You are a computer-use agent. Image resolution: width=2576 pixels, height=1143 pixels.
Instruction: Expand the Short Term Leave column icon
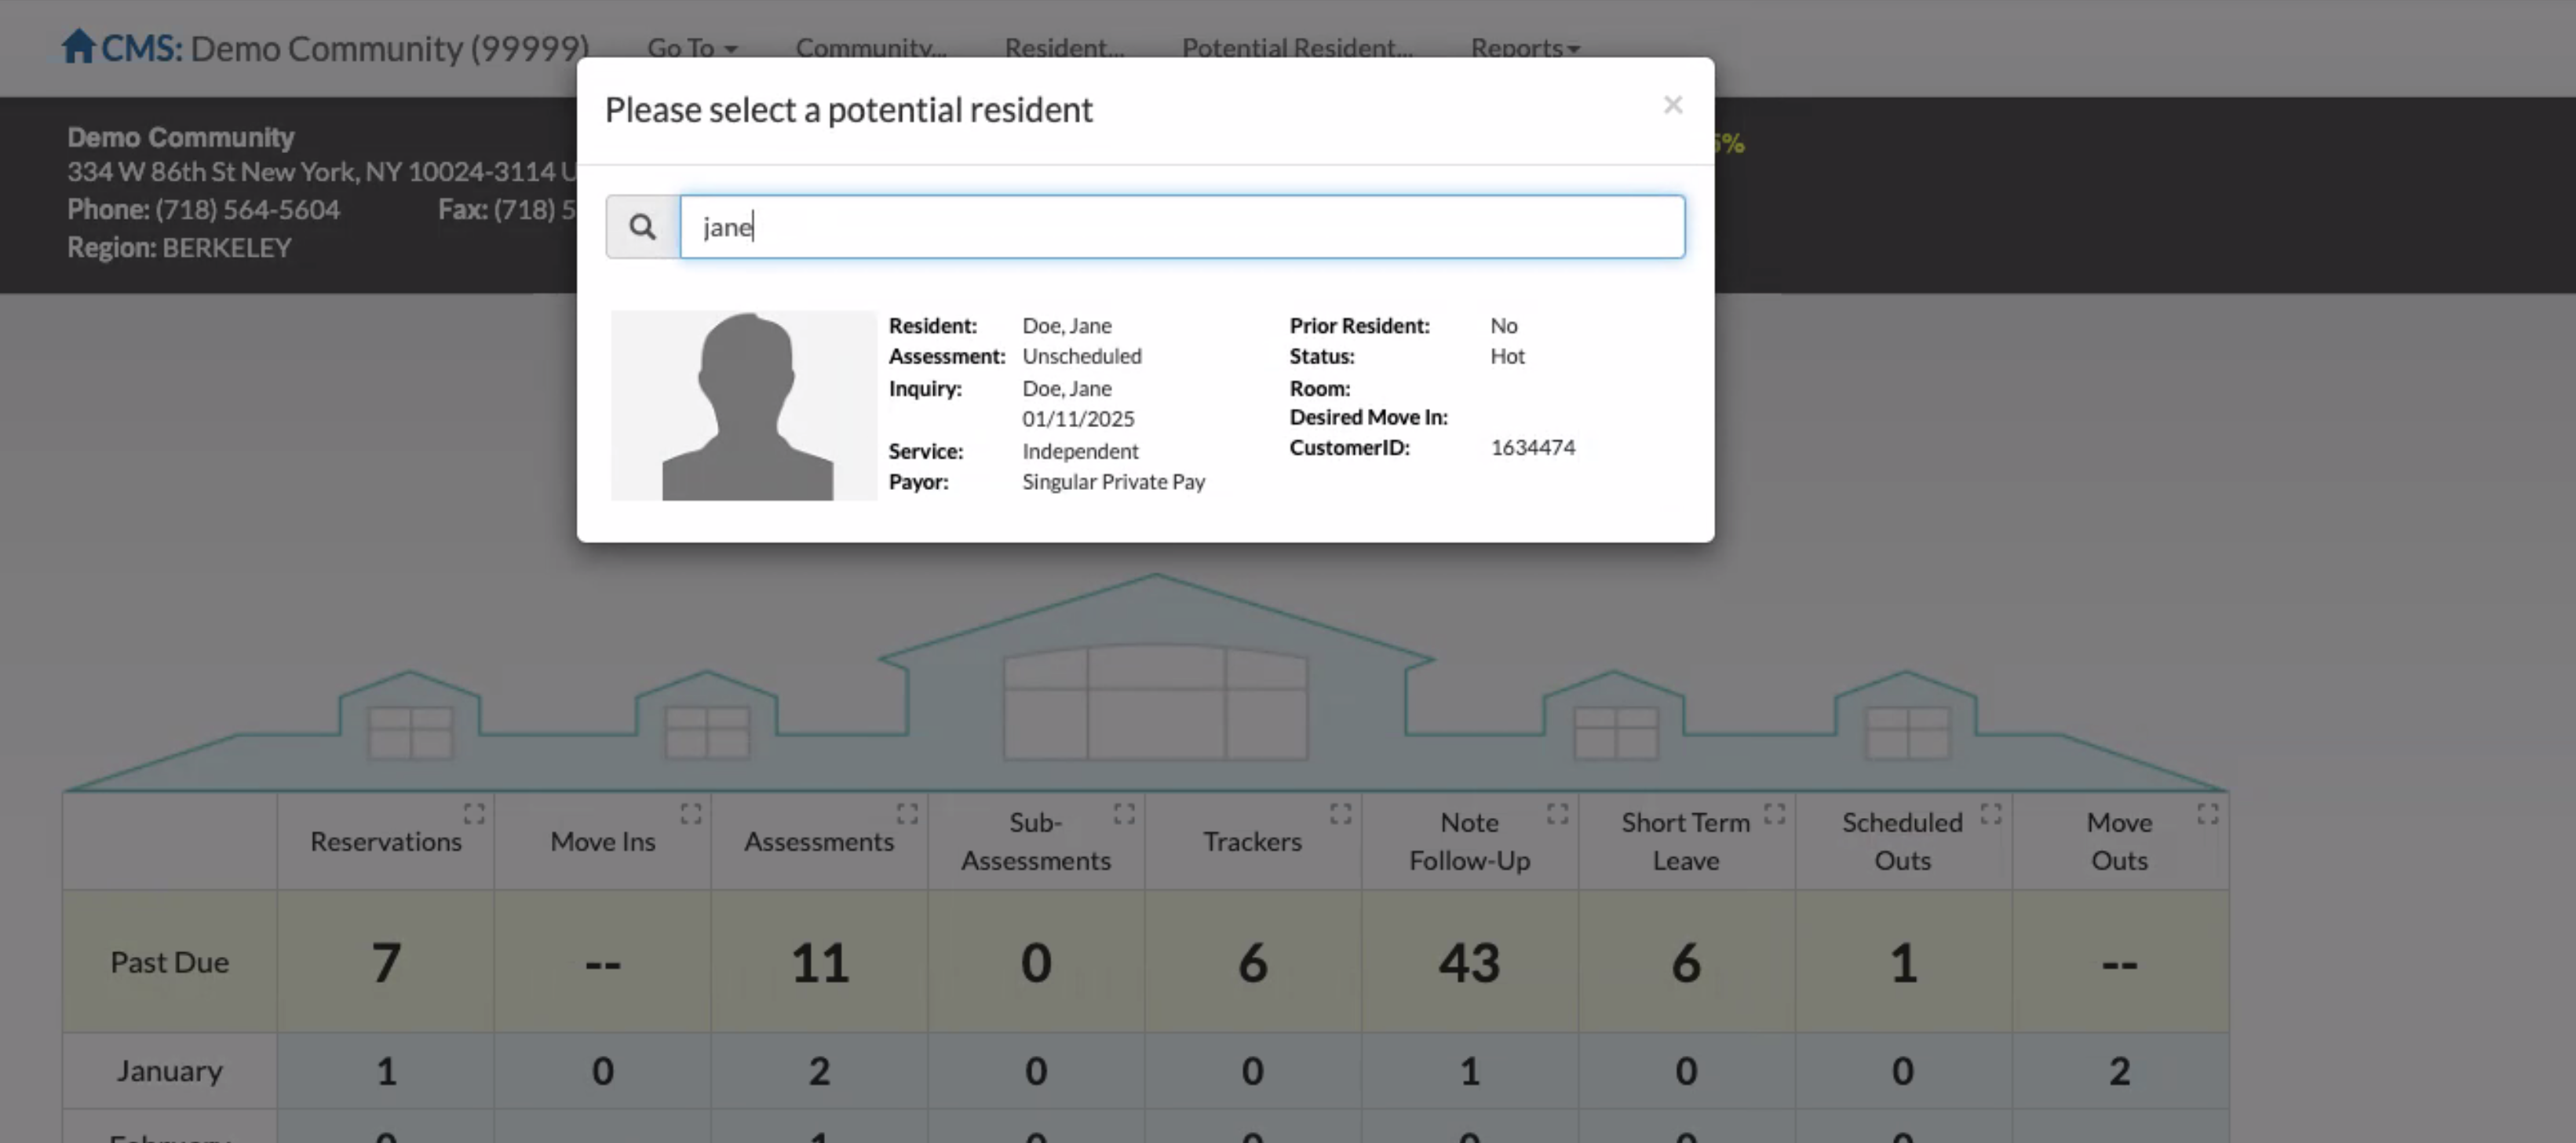1774,813
